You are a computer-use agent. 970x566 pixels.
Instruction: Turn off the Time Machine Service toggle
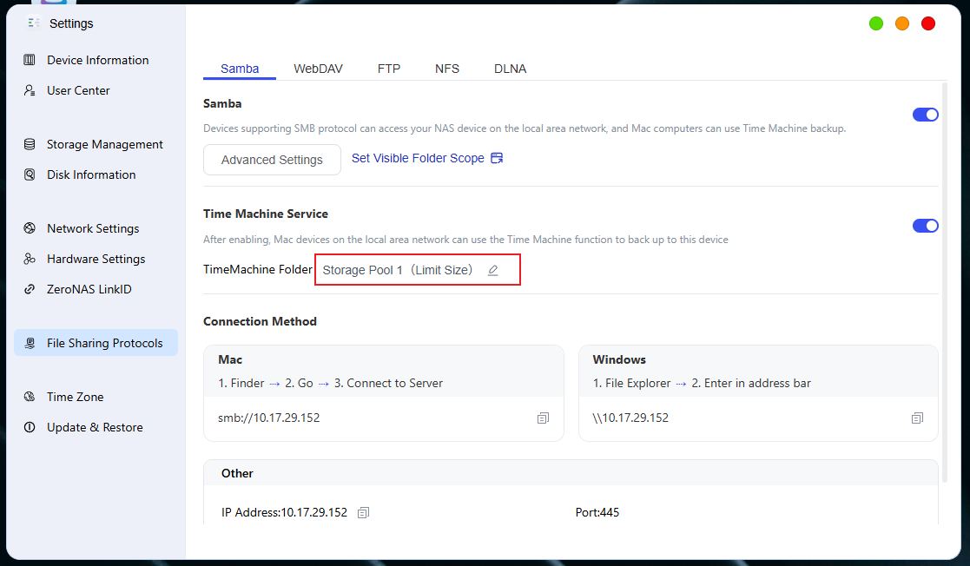(x=926, y=226)
